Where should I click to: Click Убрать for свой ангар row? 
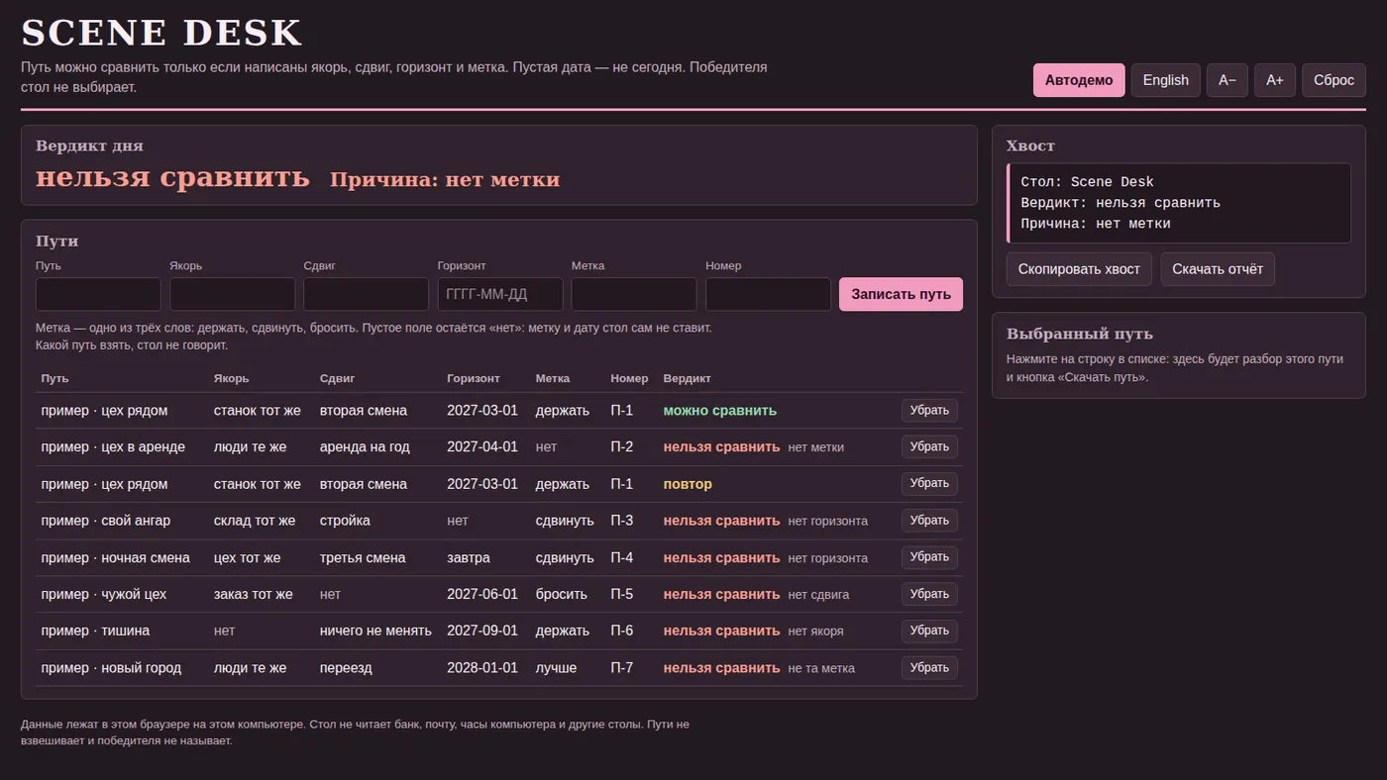929,521
